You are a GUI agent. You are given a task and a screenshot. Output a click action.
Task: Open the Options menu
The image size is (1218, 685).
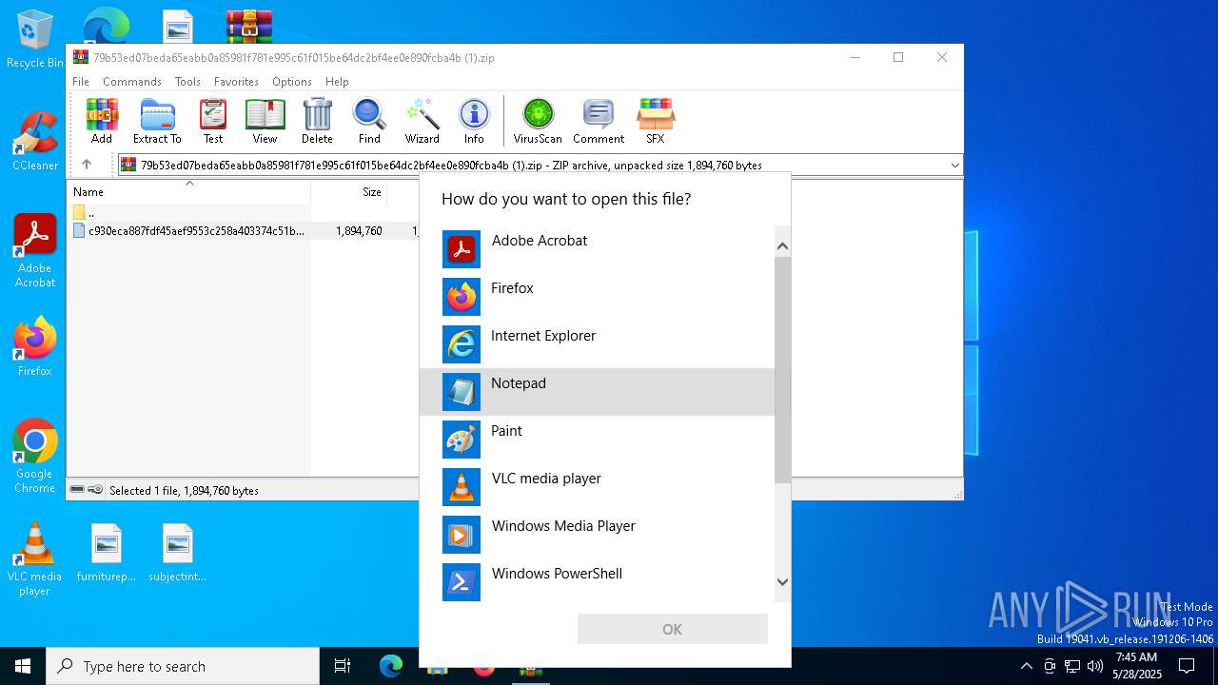pyautogui.click(x=292, y=82)
